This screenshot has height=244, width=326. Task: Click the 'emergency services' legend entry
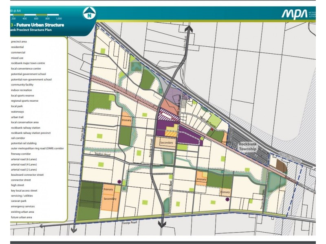22,207
